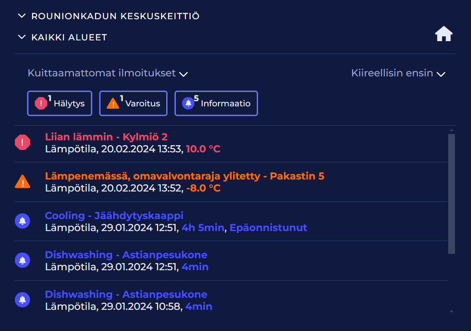
Task: Click scrollbar up arrow in notification list
Action: click(451, 130)
